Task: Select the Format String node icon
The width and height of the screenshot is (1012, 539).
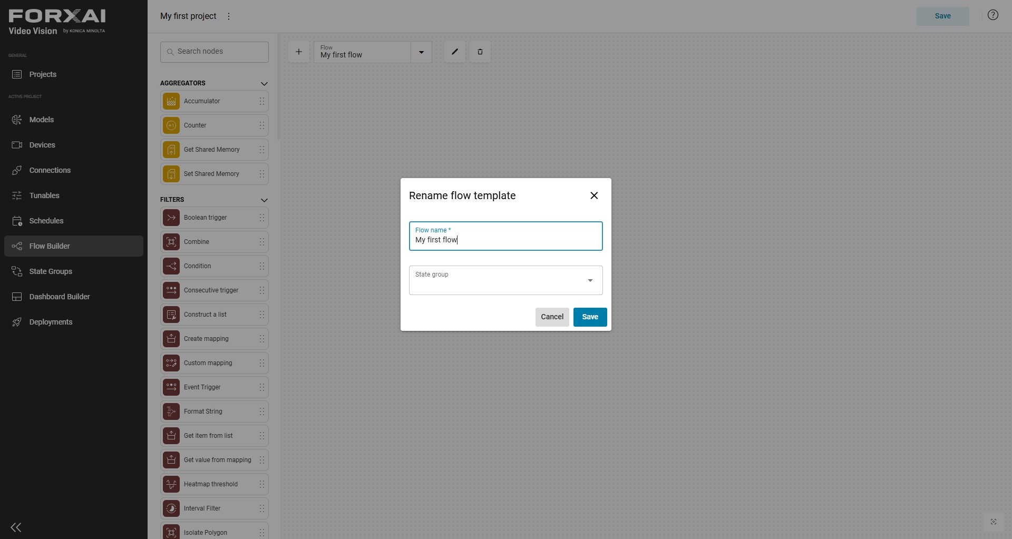Action: tap(171, 411)
